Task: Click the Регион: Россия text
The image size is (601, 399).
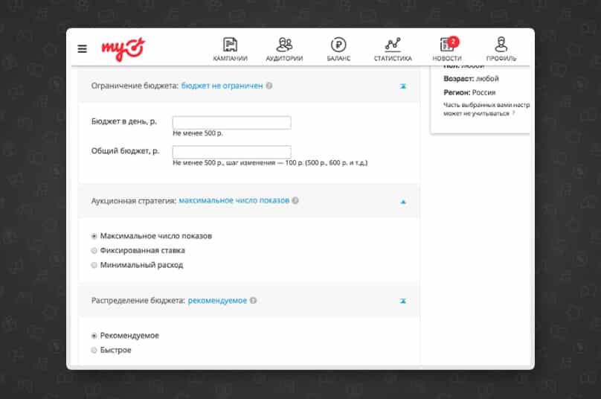Action: [x=469, y=92]
